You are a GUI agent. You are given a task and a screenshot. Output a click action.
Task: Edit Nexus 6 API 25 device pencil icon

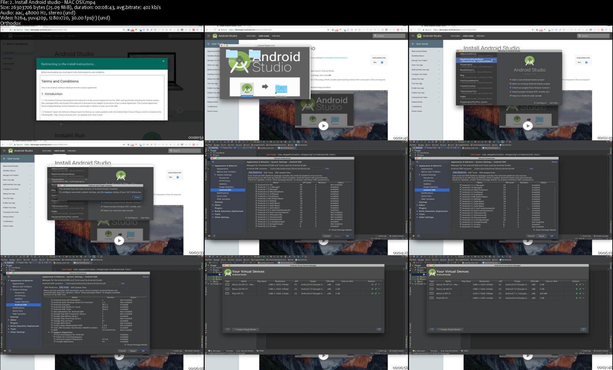point(580,293)
